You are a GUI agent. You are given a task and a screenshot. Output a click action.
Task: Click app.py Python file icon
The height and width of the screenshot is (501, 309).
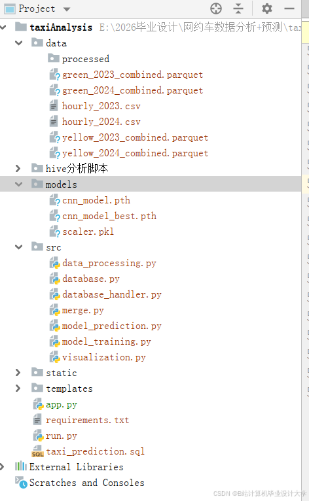tap(39, 404)
